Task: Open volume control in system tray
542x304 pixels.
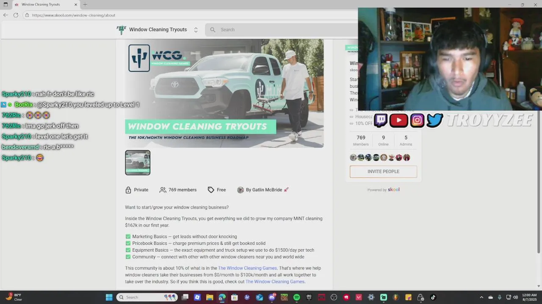Action: [515, 297]
